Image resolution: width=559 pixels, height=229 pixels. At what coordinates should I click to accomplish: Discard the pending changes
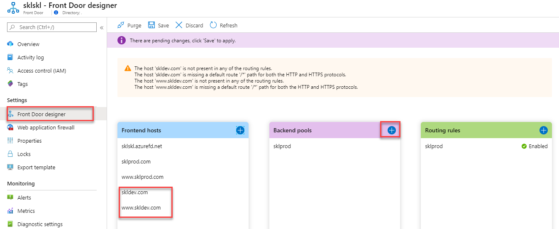point(189,25)
